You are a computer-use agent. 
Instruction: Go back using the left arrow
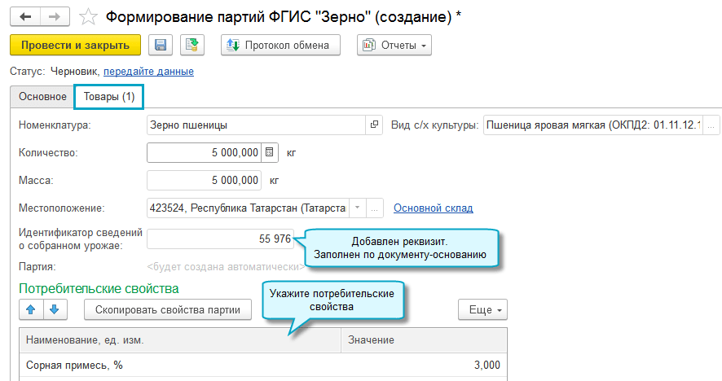(x=25, y=16)
